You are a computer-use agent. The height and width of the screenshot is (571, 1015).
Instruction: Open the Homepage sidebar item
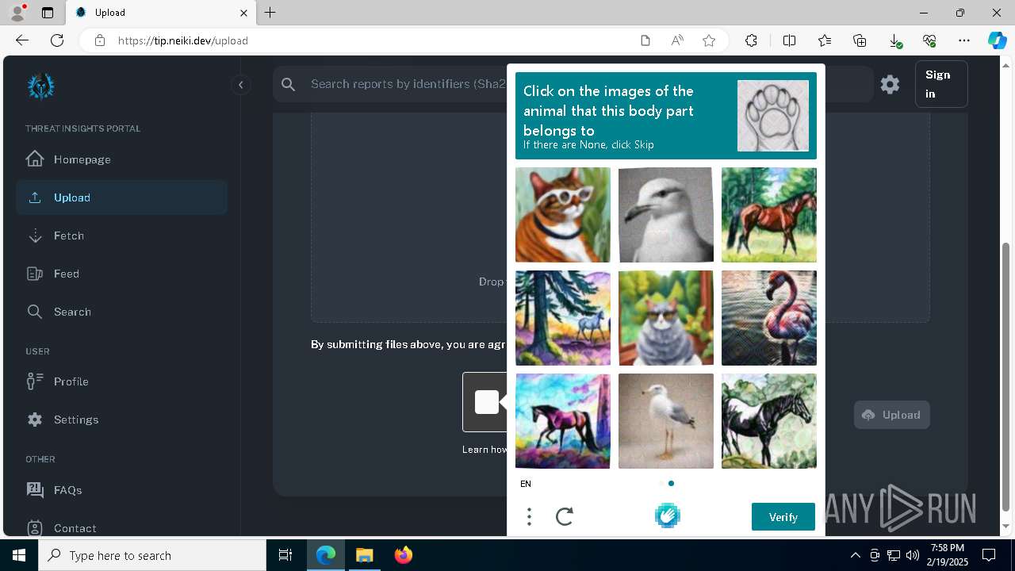tap(121, 159)
